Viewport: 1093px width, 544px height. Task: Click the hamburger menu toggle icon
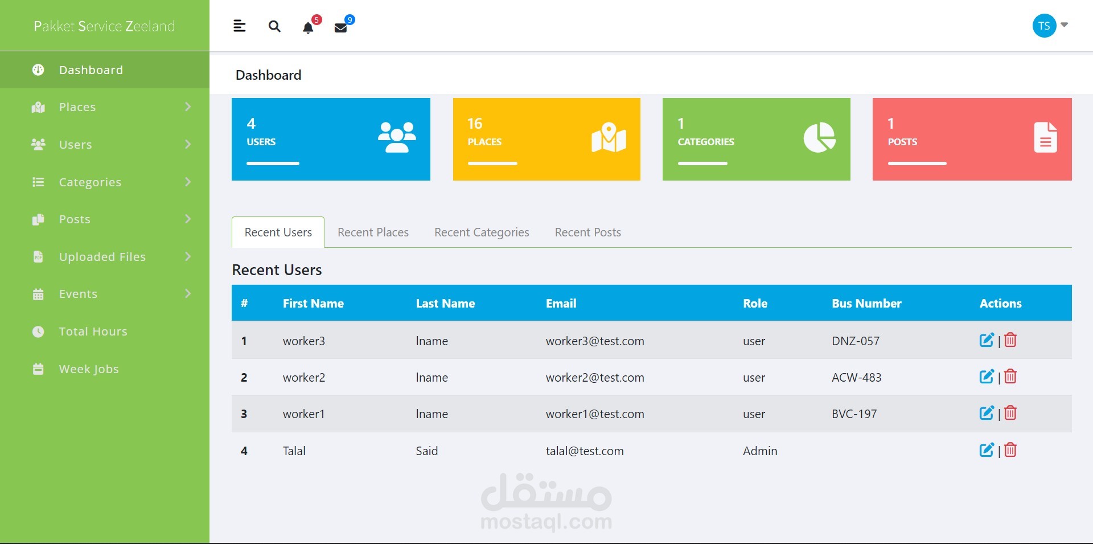click(239, 25)
